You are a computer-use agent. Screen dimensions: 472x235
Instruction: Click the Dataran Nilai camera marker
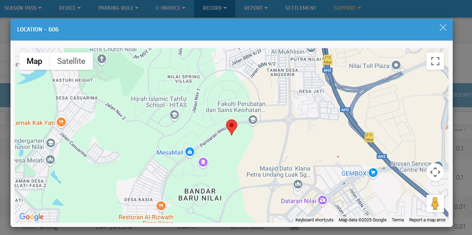322,200
